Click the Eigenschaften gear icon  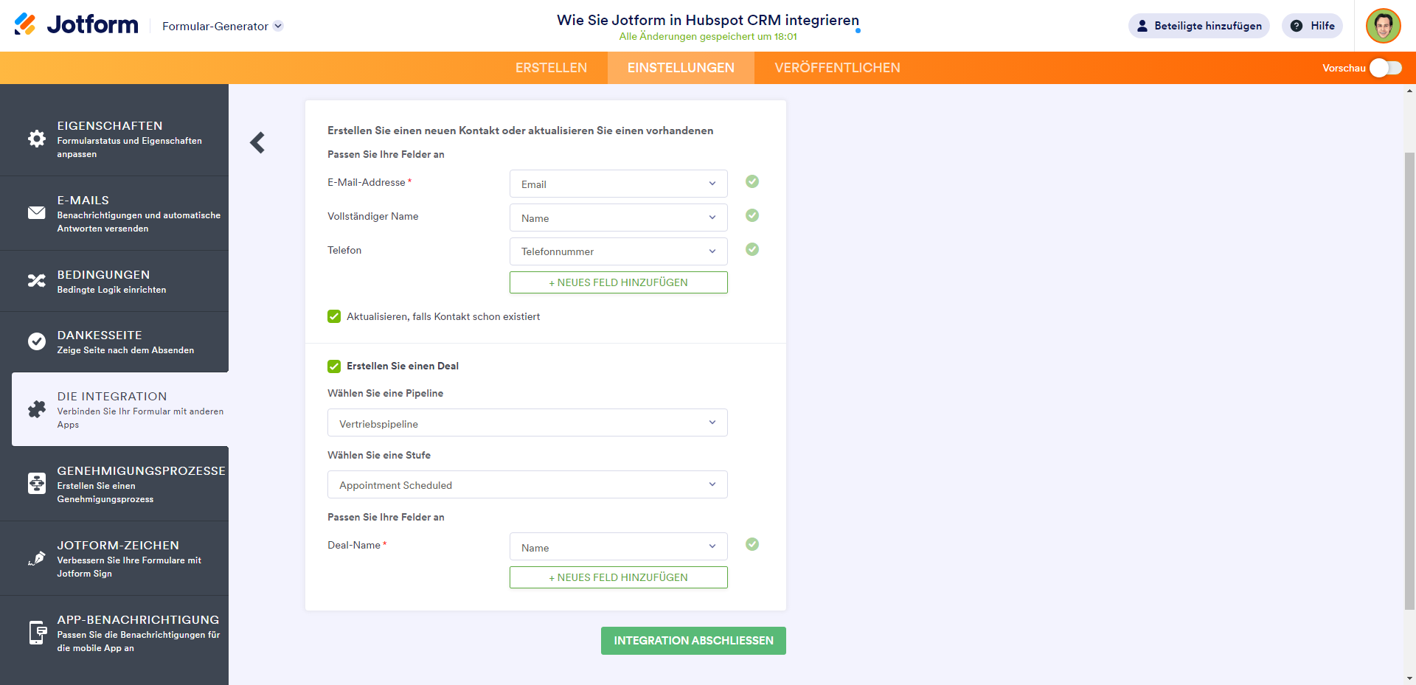[x=36, y=139]
